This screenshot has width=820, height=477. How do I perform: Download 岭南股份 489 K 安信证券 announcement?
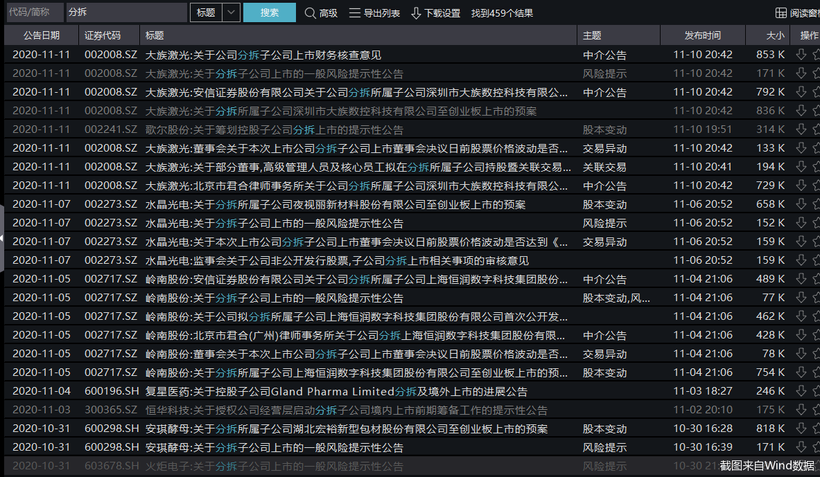tap(801, 279)
